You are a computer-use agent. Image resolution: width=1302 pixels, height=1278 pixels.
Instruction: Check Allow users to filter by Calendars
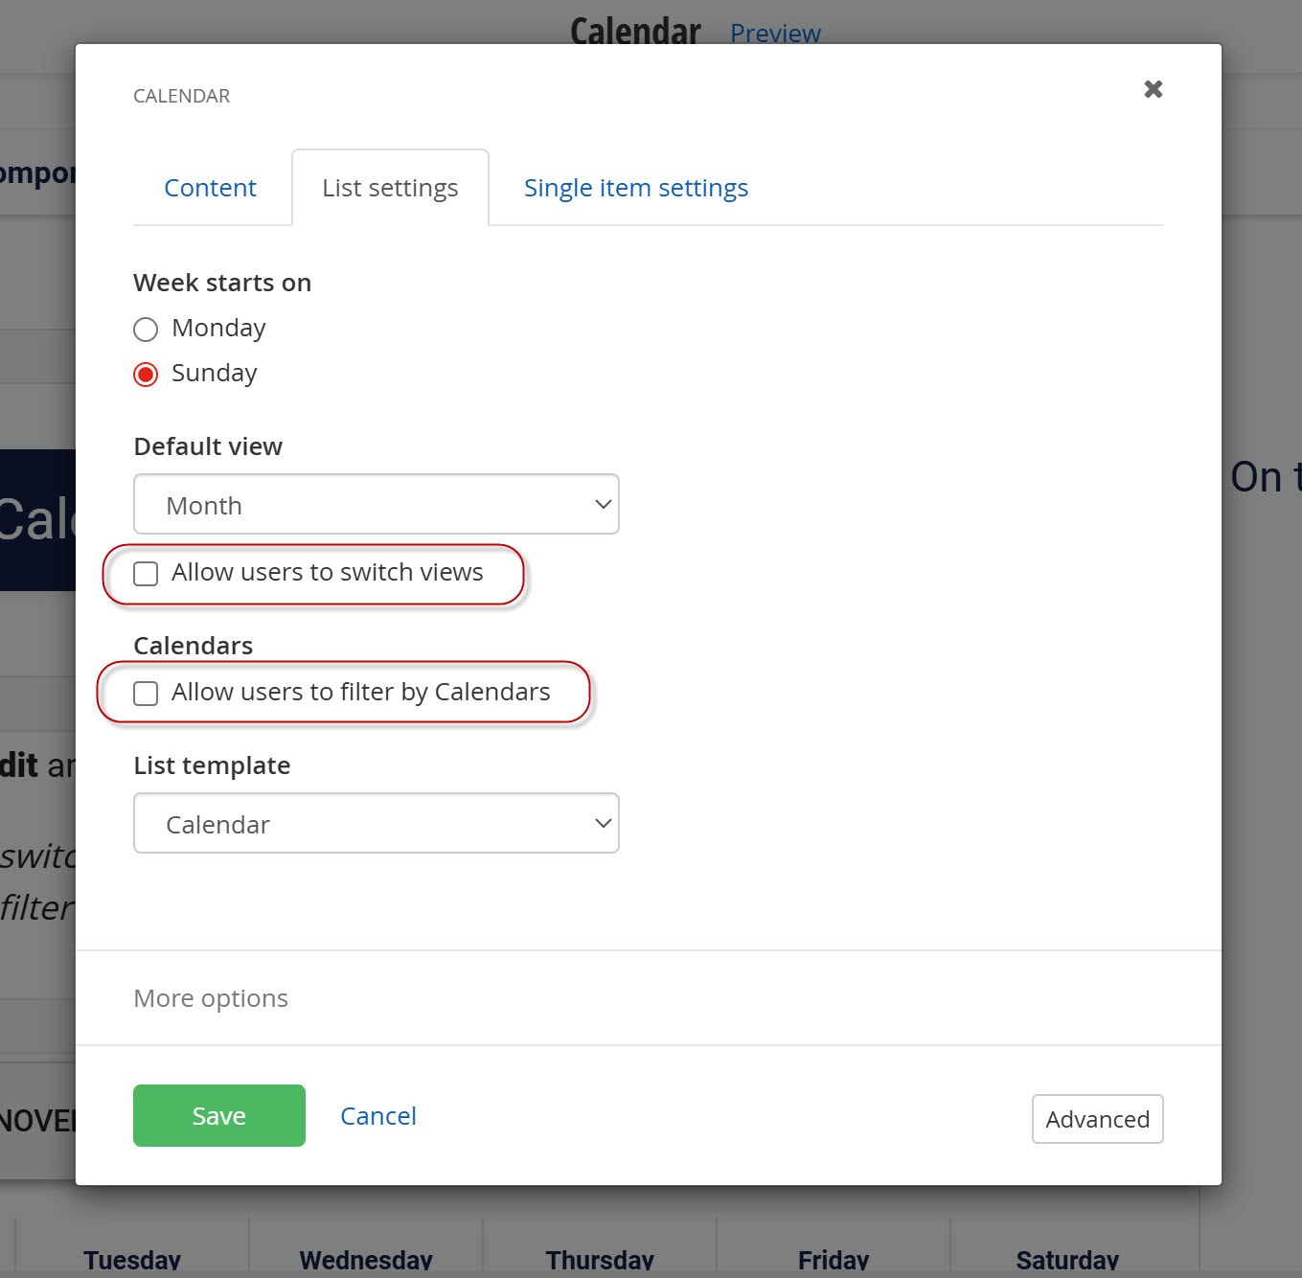click(x=146, y=694)
